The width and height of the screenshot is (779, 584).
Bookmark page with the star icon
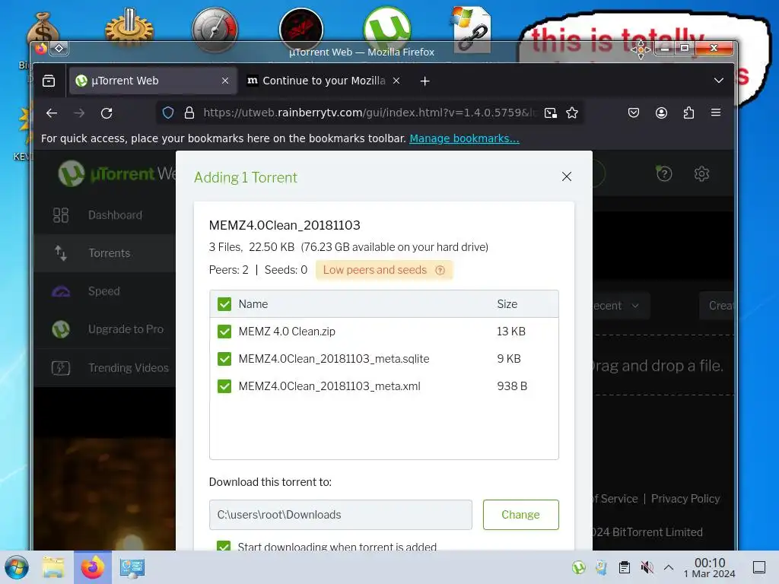(572, 113)
